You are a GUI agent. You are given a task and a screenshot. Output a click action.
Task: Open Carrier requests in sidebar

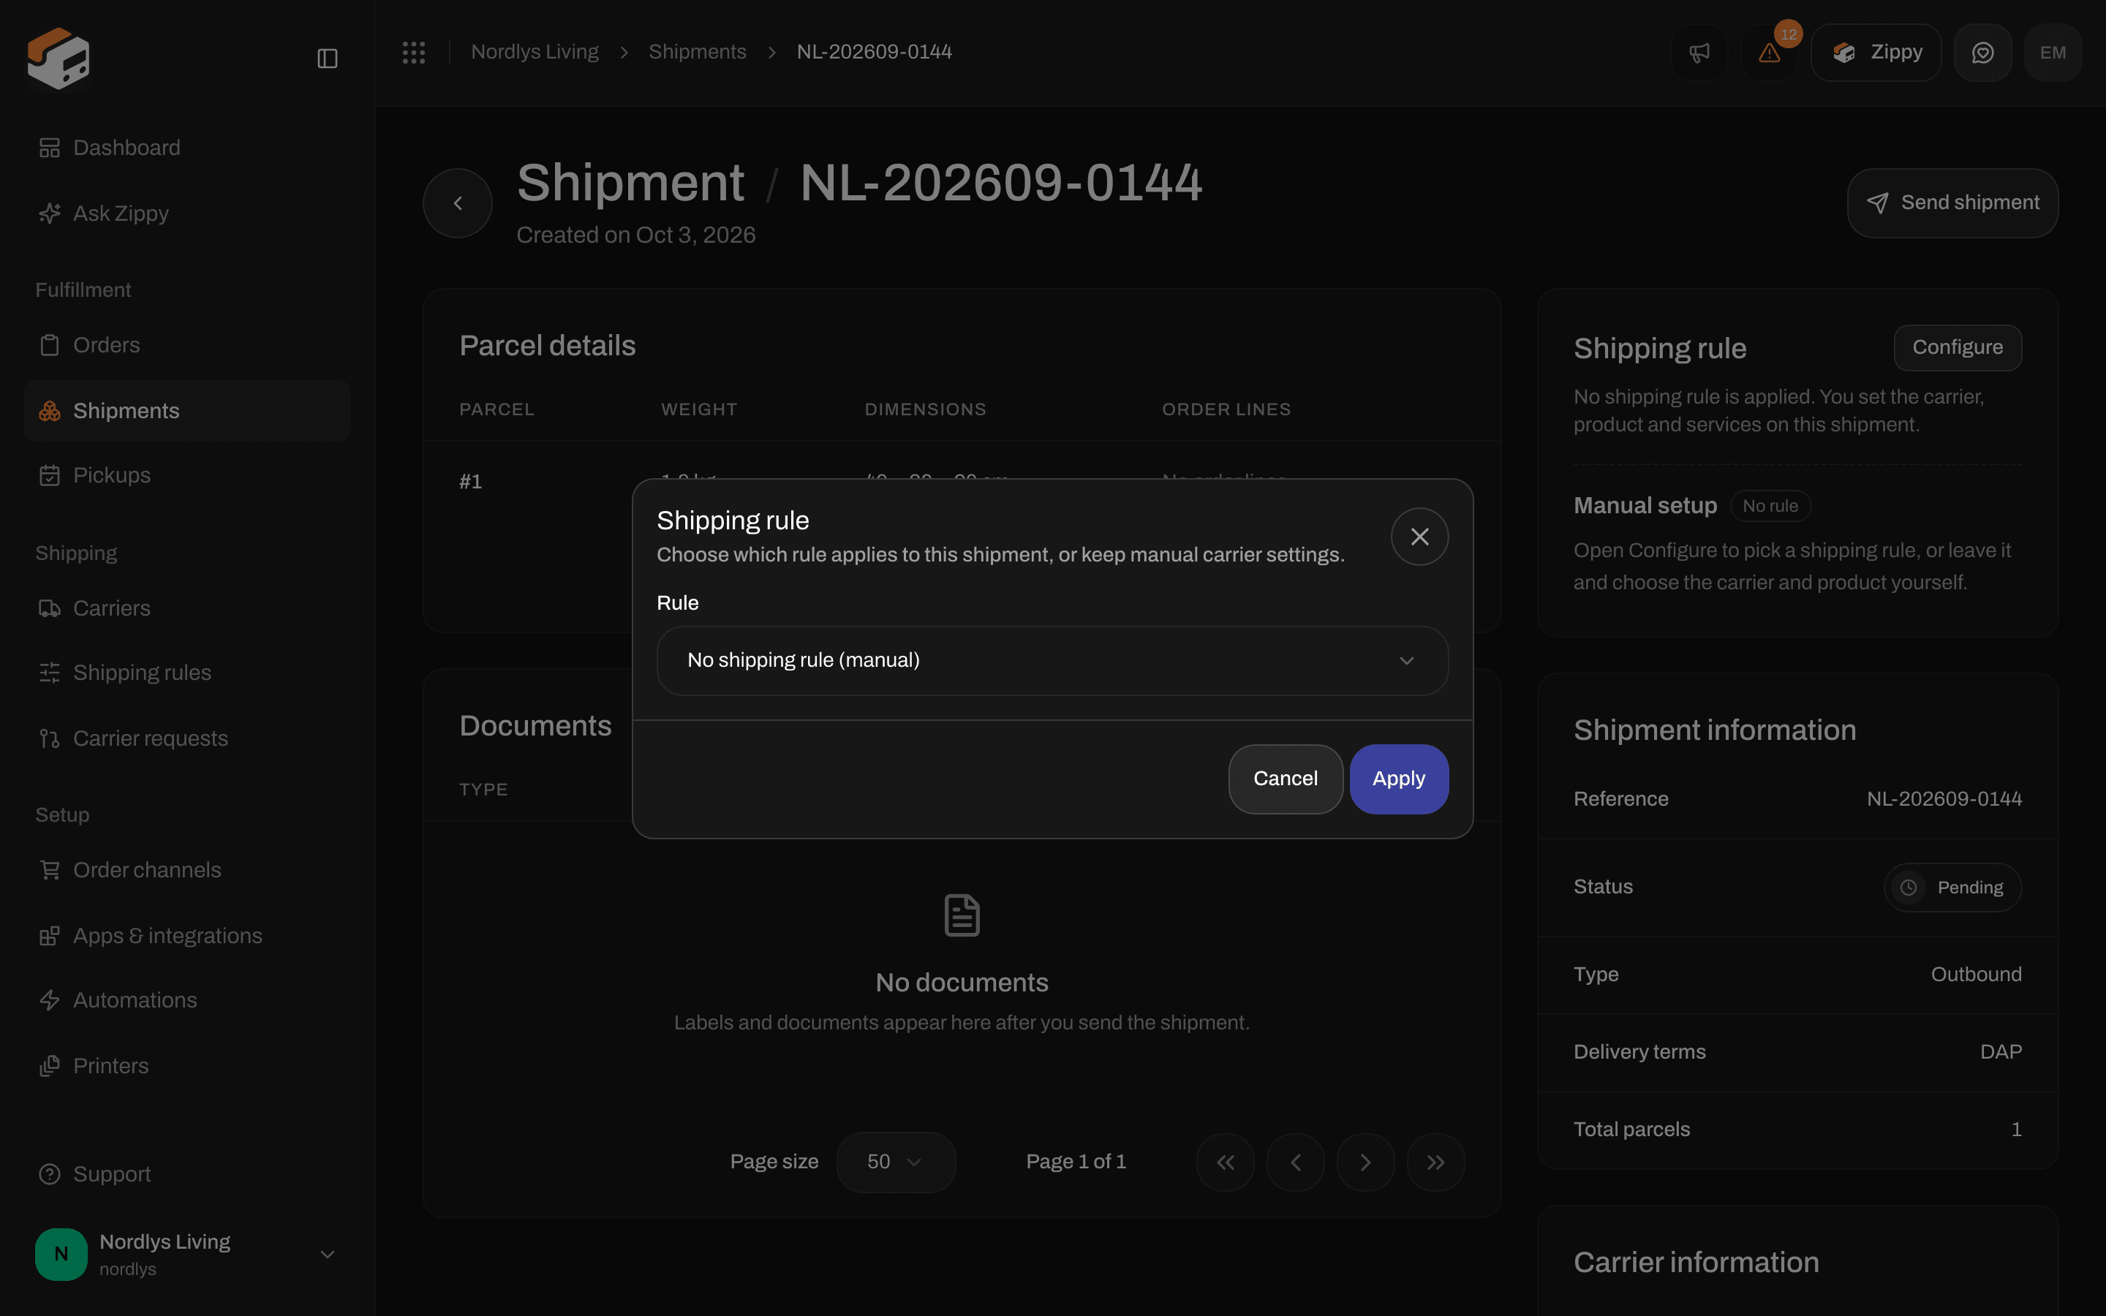pos(186,739)
